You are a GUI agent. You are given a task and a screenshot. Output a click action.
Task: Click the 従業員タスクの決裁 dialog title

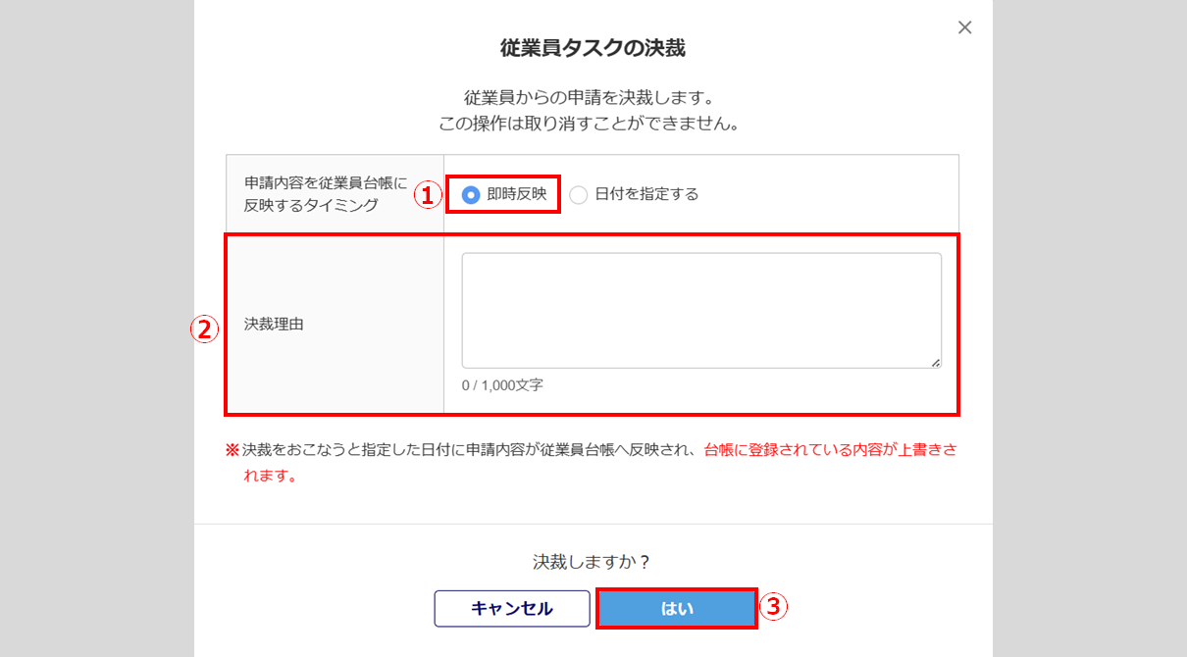[593, 47]
